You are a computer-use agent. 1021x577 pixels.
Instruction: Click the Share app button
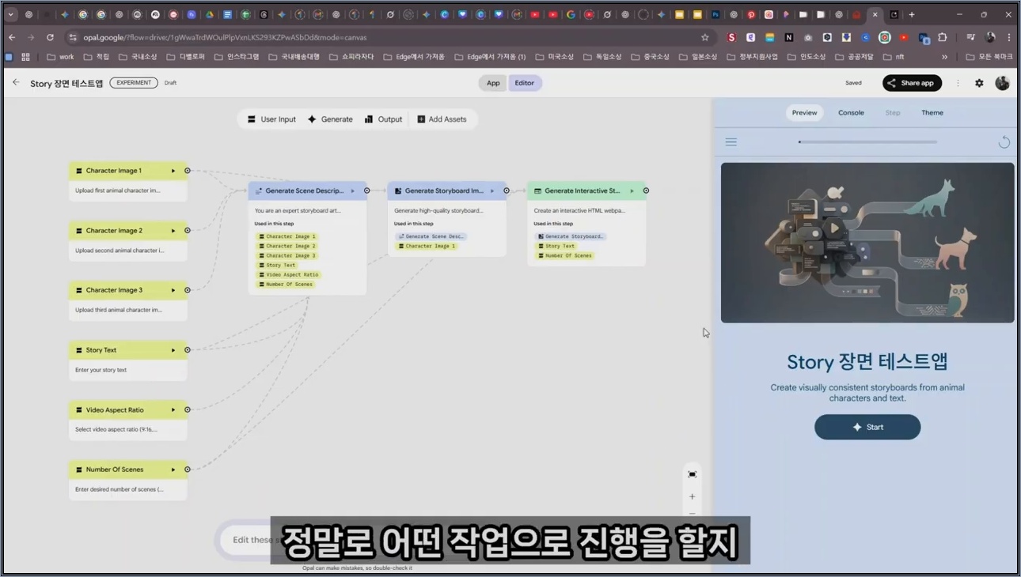tap(912, 83)
